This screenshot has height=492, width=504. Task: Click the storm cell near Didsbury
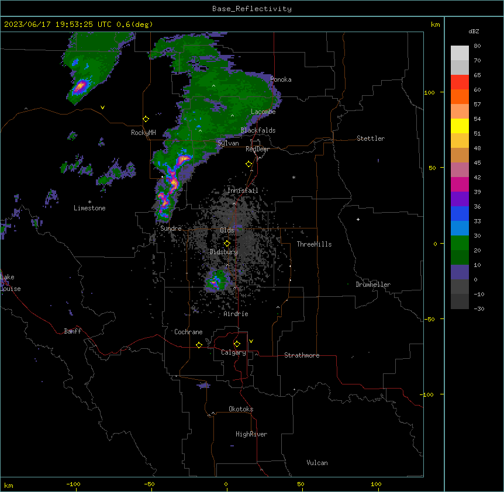click(x=218, y=281)
